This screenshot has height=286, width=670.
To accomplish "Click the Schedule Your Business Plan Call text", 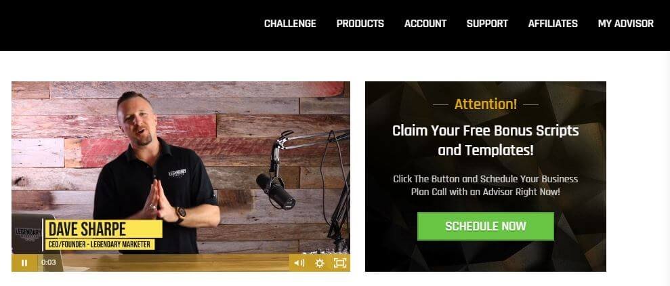I will [x=486, y=186].
